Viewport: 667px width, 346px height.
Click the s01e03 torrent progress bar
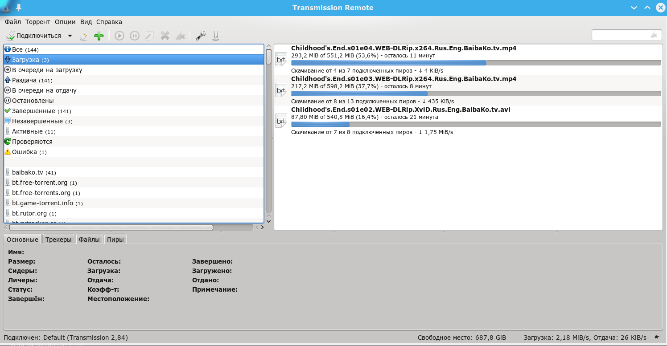(476, 94)
